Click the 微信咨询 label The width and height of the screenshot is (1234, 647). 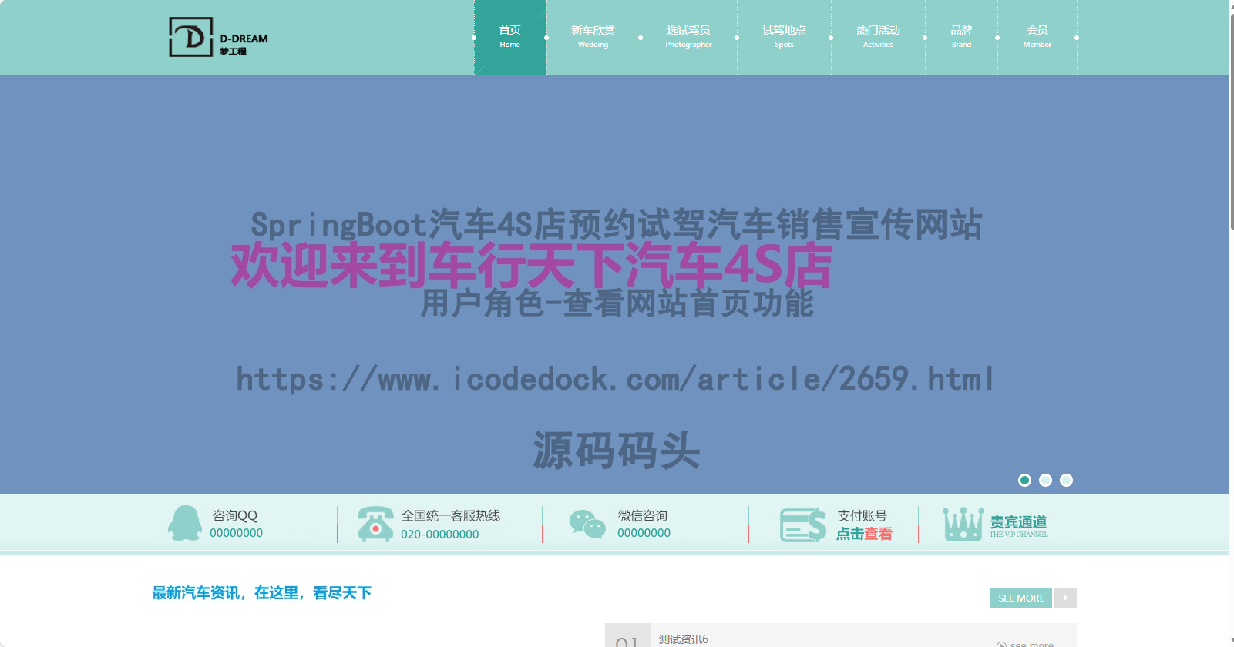[642, 515]
